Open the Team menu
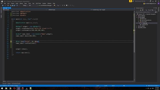Viewport: 160px width, 90px height. coord(25,3)
